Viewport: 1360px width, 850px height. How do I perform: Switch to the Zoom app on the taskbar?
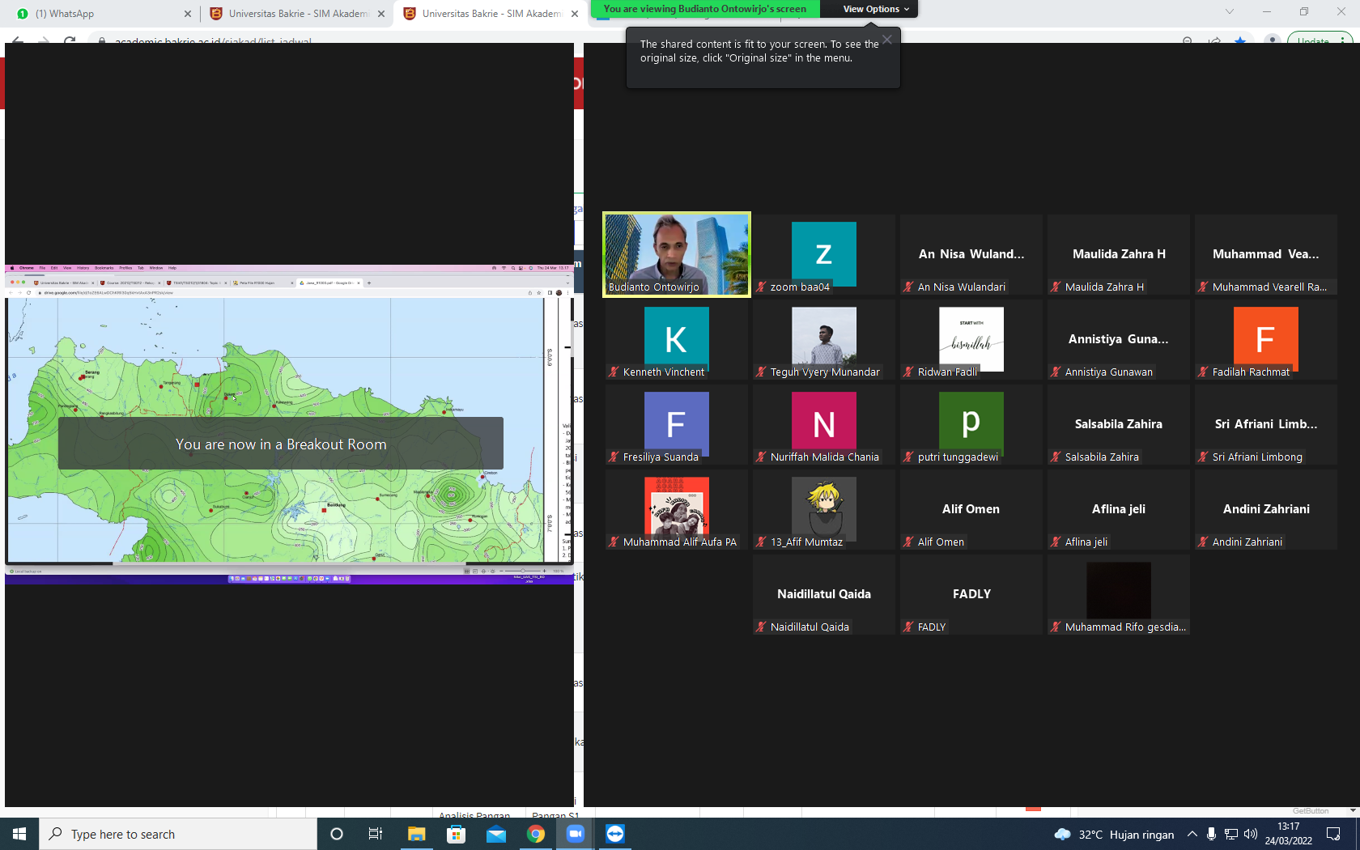tap(575, 834)
